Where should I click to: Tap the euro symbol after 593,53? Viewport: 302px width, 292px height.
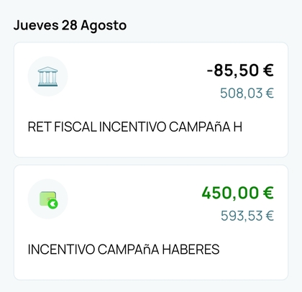pyautogui.click(x=270, y=216)
